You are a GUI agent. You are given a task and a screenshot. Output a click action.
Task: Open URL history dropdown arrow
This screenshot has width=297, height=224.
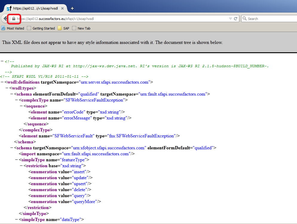230,19
